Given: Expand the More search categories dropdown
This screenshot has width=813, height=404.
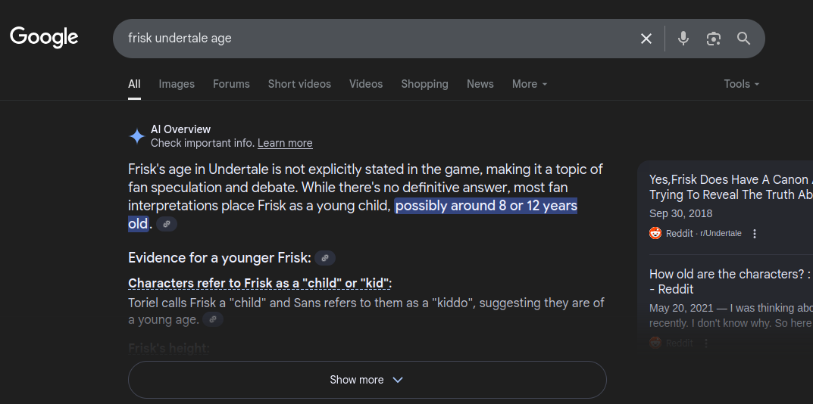Looking at the screenshot, I should point(529,84).
